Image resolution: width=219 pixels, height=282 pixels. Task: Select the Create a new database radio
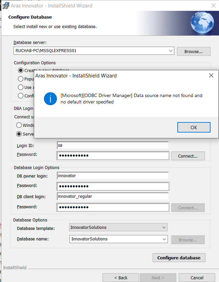(x=21, y=70)
